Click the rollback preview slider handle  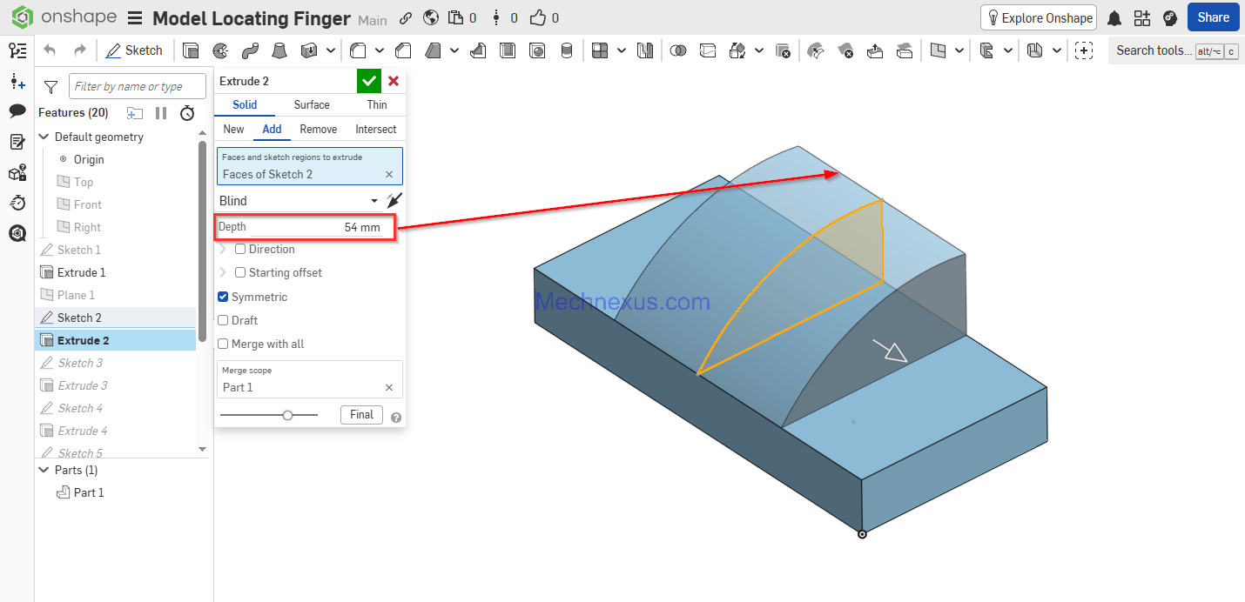pos(287,415)
